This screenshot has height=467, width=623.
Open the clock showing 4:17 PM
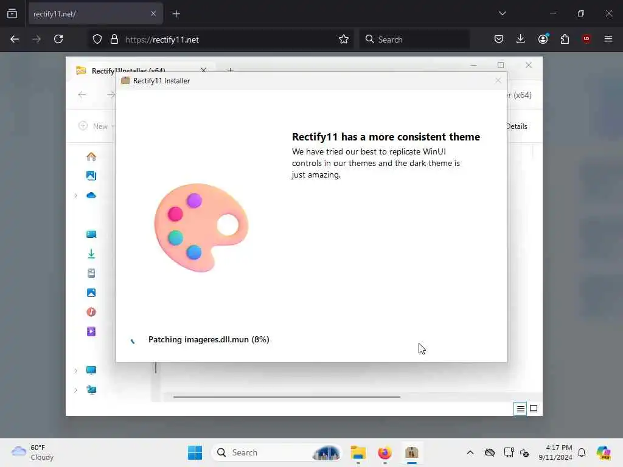pyautogui.click(x=555, y=452)
